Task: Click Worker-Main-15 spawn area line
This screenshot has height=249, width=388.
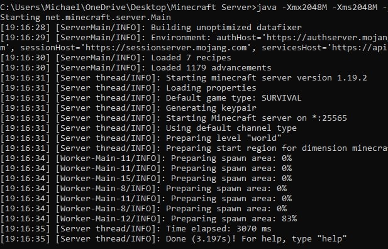Action: click(x=146, y=179)
